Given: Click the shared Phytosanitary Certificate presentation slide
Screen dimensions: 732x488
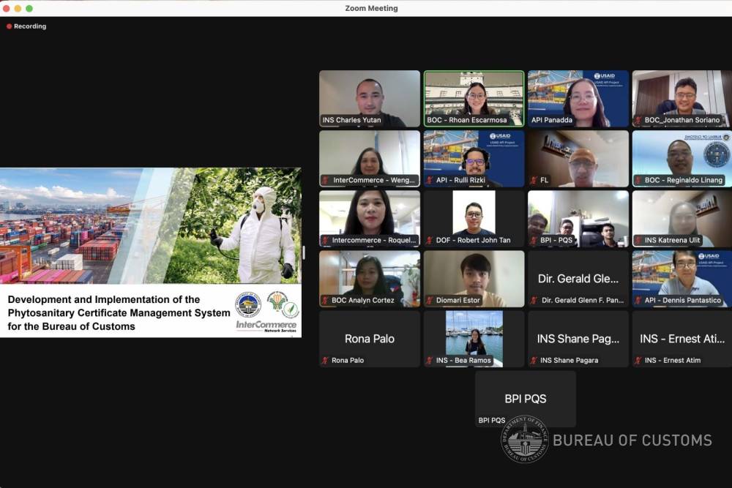Looking at the screenshot, I should 150,252.
